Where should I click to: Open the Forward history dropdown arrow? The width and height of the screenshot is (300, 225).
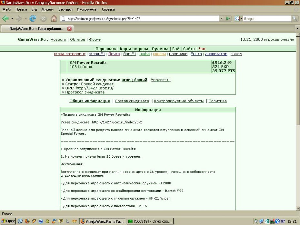coord(26,19)
